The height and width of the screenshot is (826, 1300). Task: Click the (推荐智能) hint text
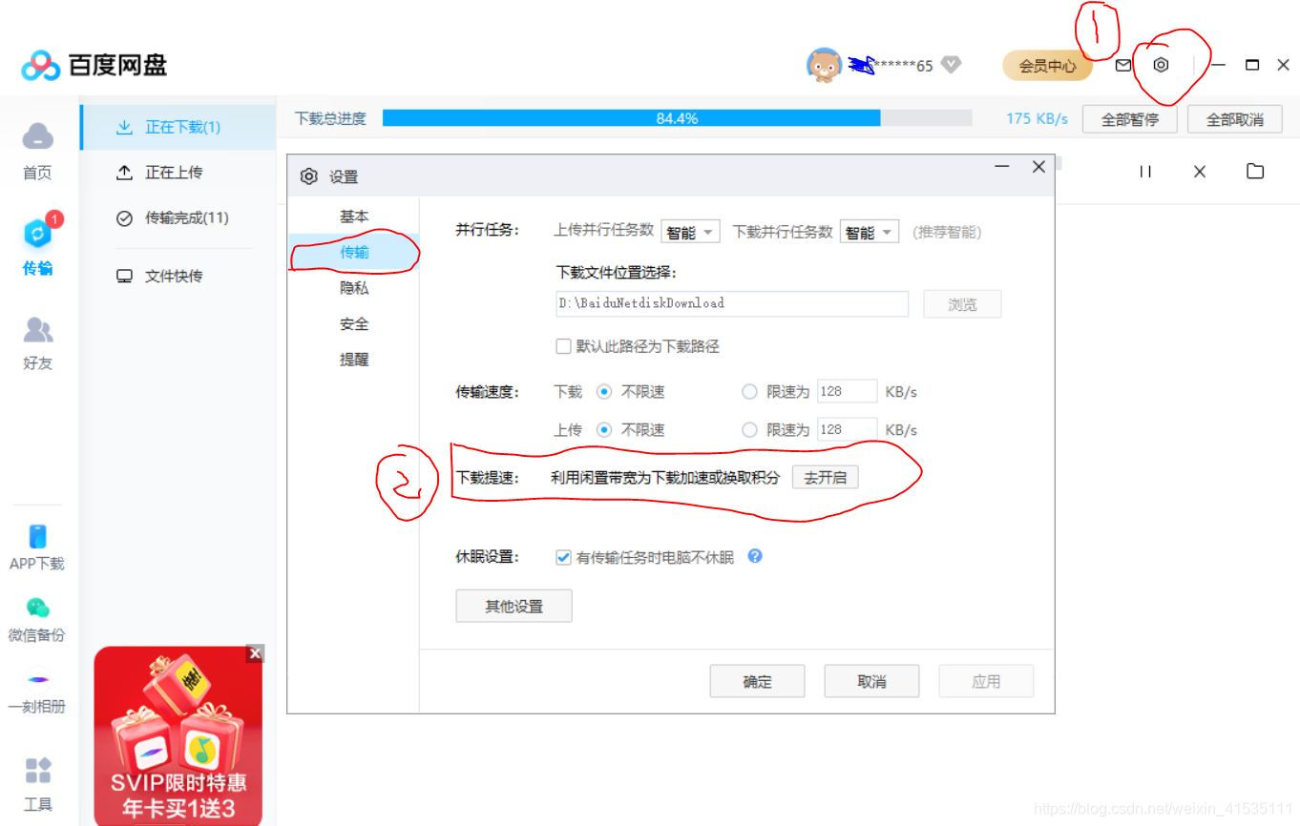tap(946, 232)
